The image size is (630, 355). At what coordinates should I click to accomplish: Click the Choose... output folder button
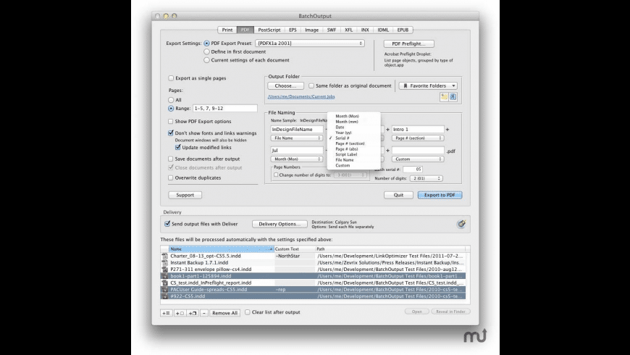click(x=285, y=86)
